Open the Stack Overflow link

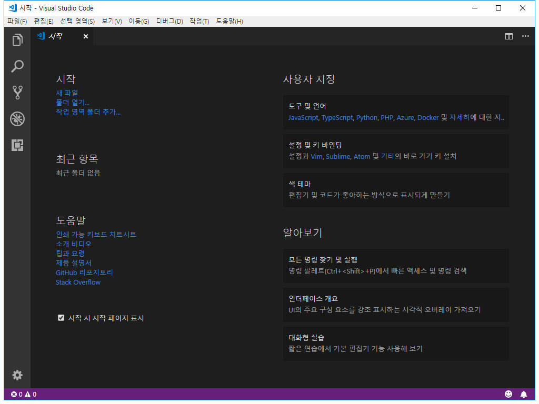[78, 282]
